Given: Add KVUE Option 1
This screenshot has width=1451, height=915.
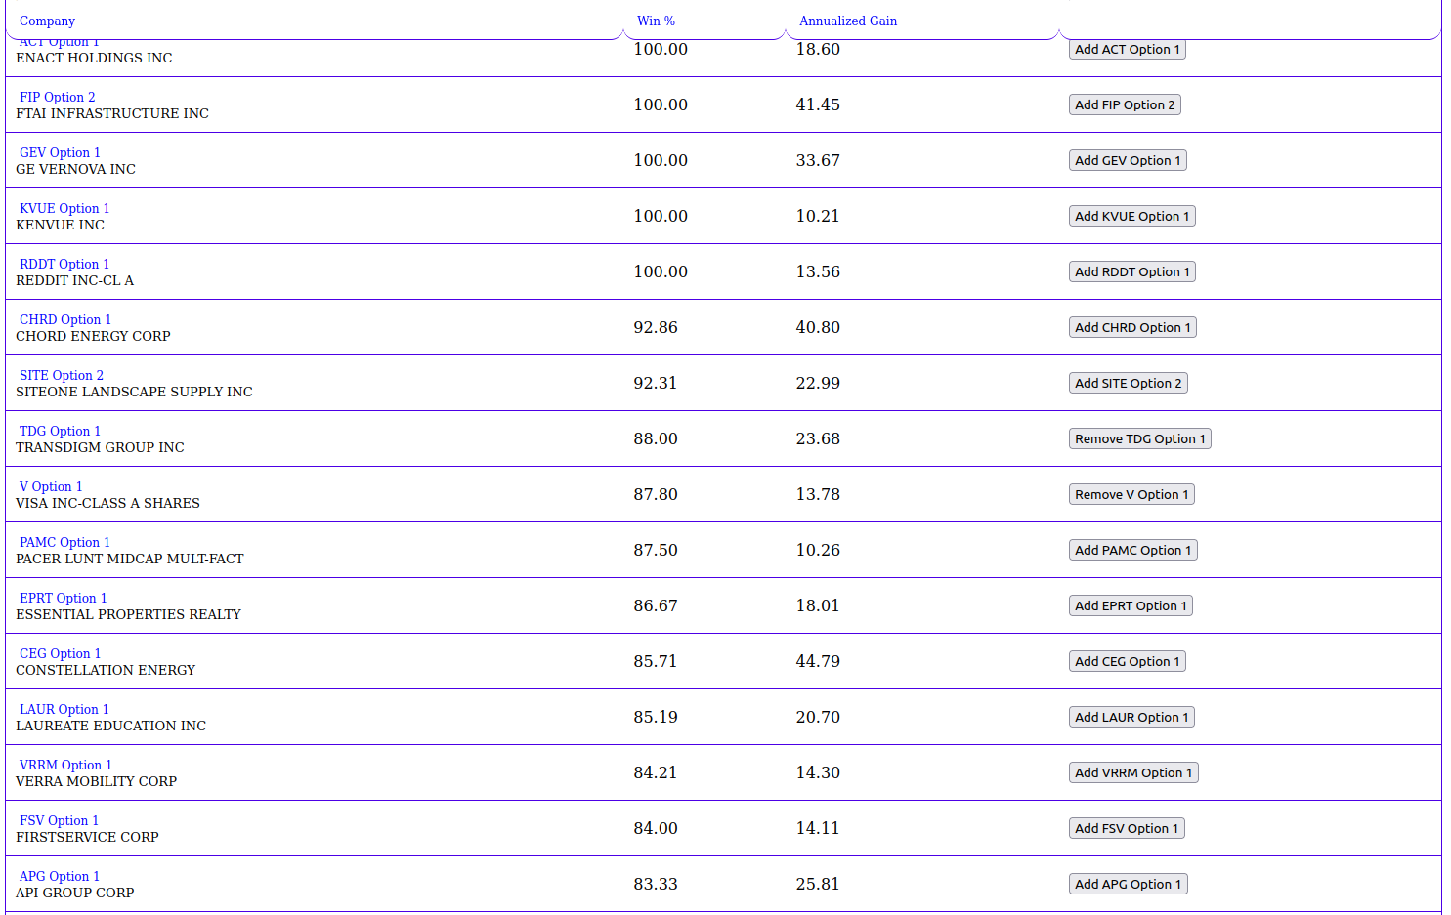Looking at the screenshot, I should pyautogui.click(x=1132, y=216).
